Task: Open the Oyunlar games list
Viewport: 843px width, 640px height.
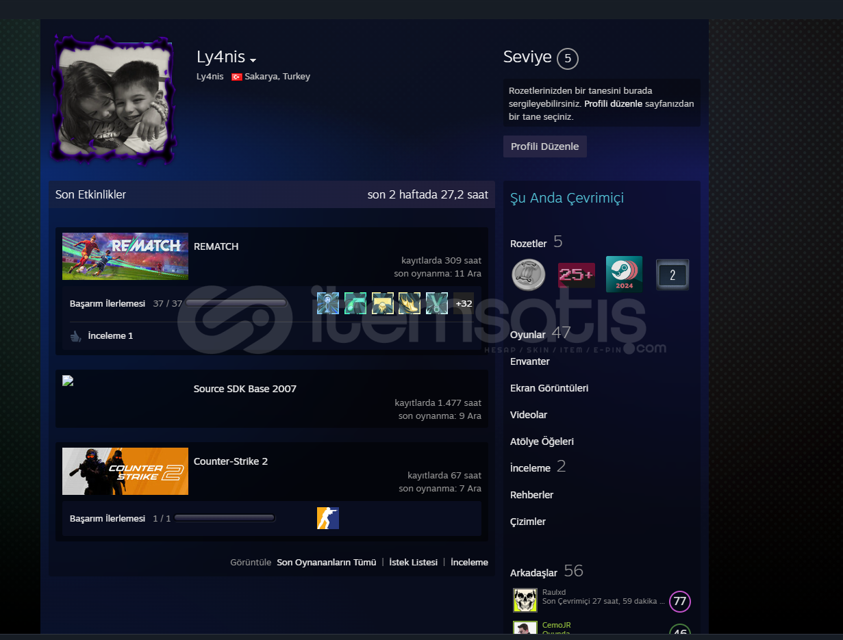Action: 528,335
